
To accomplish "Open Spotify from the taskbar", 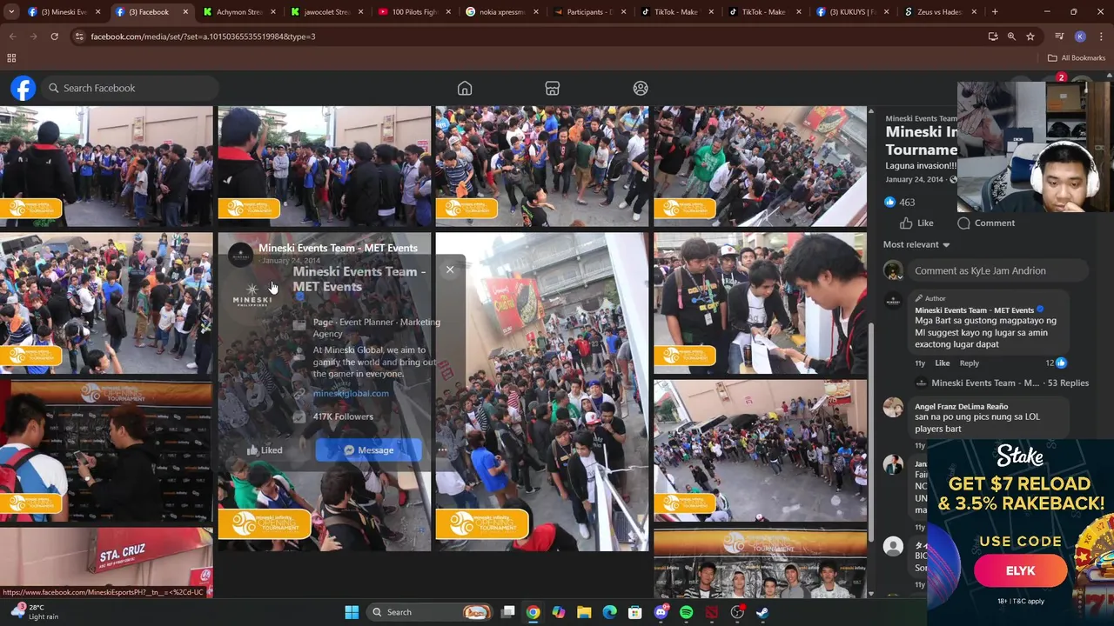I will tap(686, 612).
